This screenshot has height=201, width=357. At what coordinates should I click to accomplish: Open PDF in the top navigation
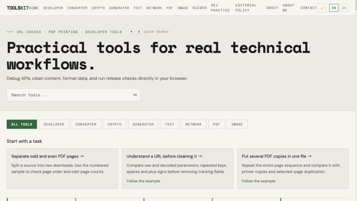click(x=170, y=8)
